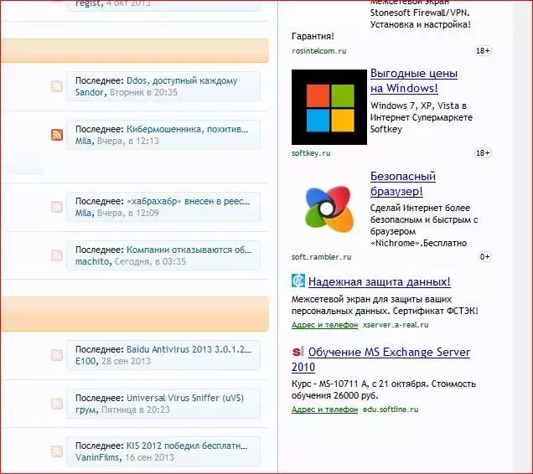Click the Windows logo ad image
Viewport: 533px width, 474px height.
329,107
